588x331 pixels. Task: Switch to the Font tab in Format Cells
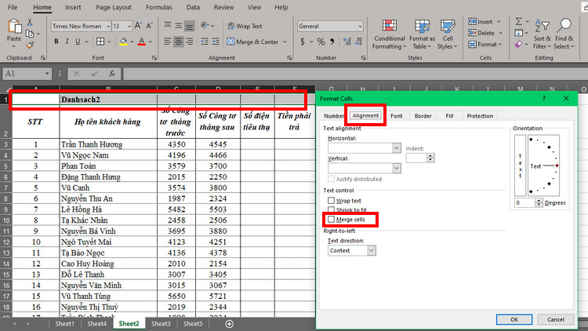397,116
